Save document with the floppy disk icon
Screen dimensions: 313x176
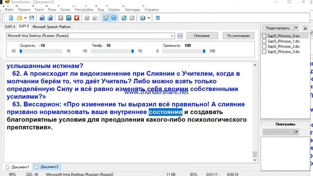32,18
